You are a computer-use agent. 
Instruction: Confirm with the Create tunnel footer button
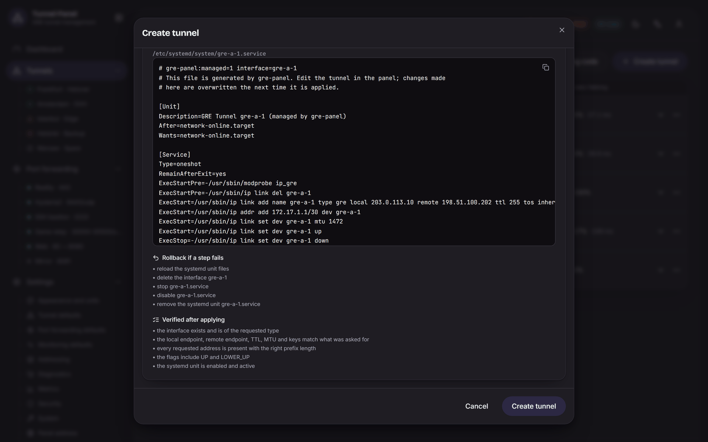click(534, 406)
